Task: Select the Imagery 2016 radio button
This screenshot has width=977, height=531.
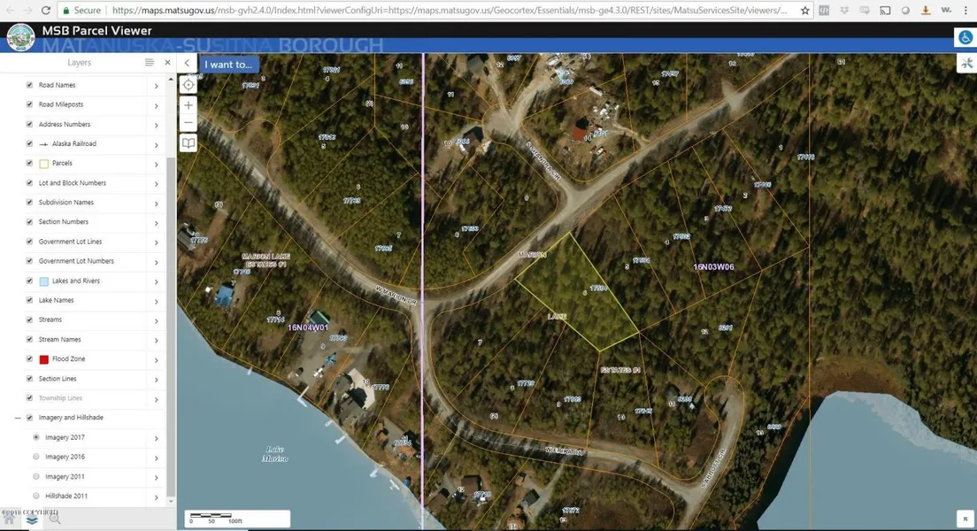Action: pos(36,457)
